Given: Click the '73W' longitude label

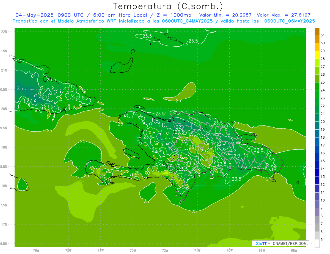Looking at the screenshot, I should pyautogui.click(x=133, y=250).
